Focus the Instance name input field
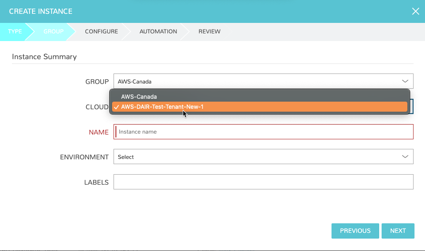 point(263,132)
